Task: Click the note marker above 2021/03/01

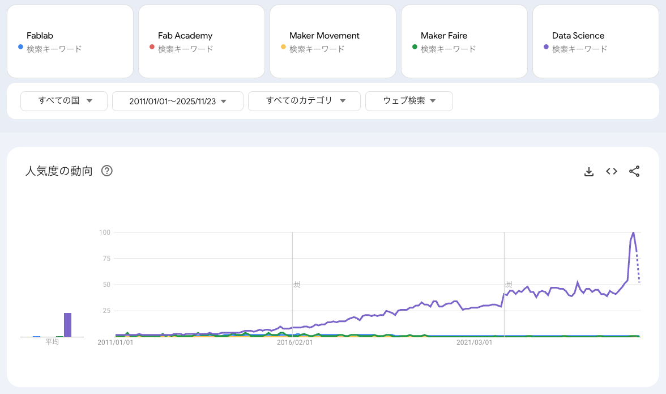Action: [509, 284]
